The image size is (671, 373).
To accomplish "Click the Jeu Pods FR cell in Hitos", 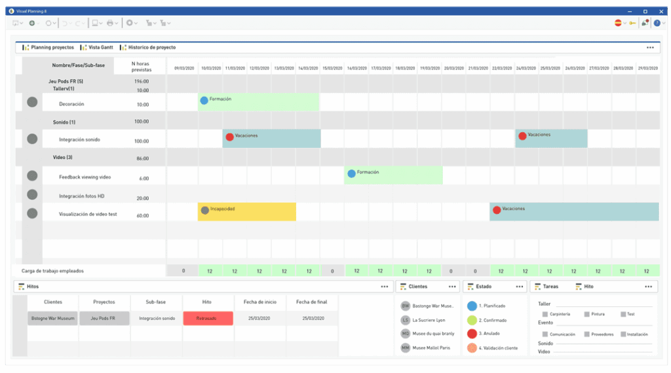I will (104, 318).
